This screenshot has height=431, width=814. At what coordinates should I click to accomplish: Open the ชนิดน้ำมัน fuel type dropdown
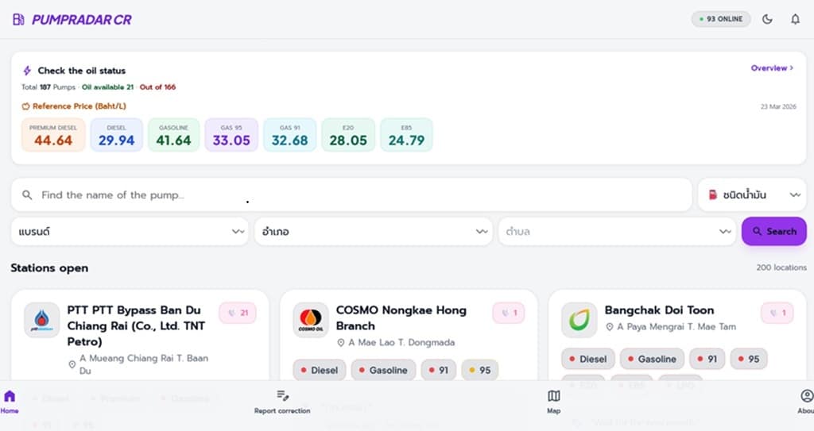pyautogui.click(x=752, y=195)
